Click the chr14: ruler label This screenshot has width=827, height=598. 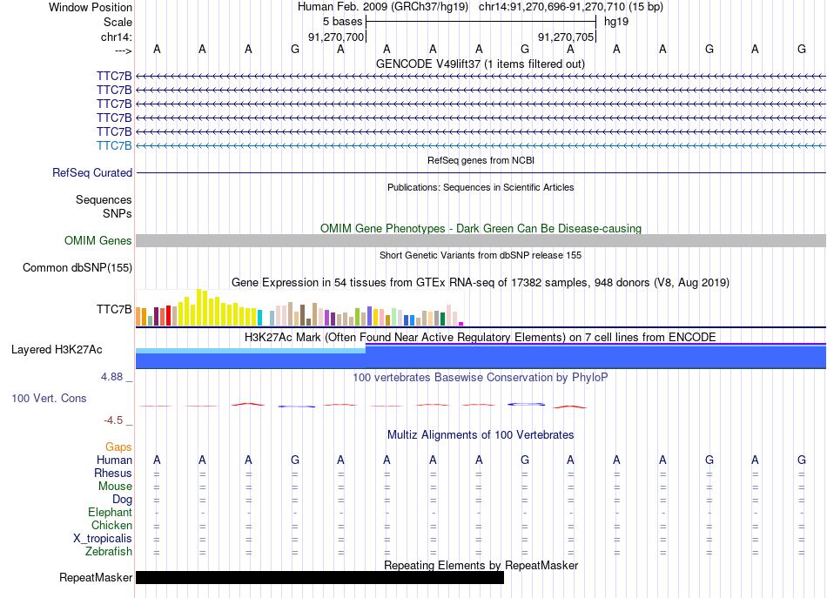tap(116, 37)
